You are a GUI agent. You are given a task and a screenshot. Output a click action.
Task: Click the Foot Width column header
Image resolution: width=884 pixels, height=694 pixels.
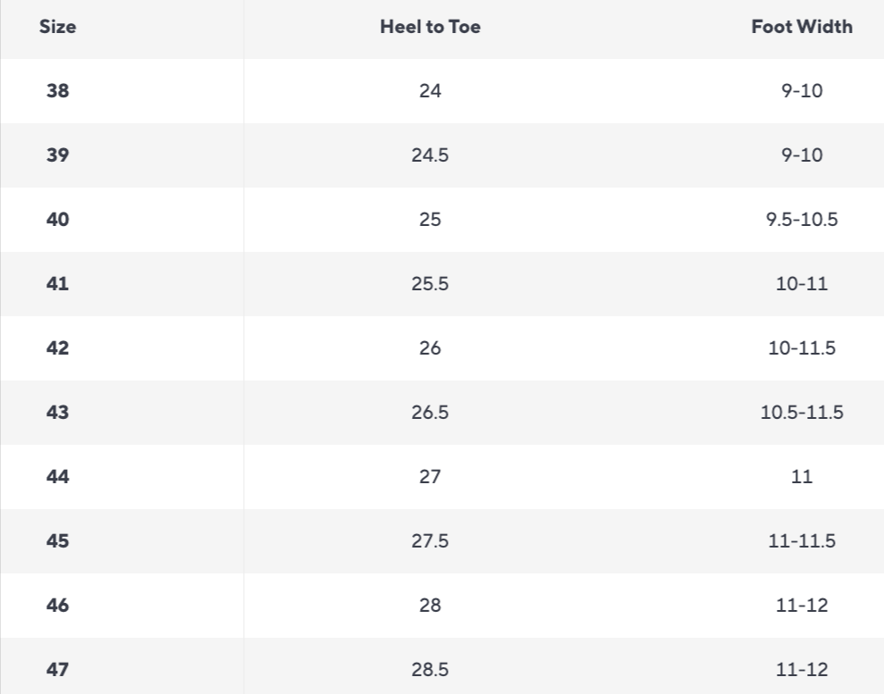click(802, 27)
